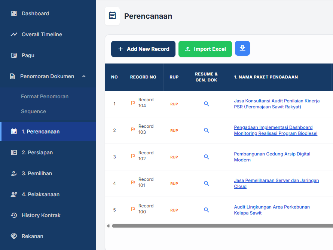Click the flag icon for Record 102
Image resolution: width=333 pixels, height=250 pixels.
click(133, 156)
